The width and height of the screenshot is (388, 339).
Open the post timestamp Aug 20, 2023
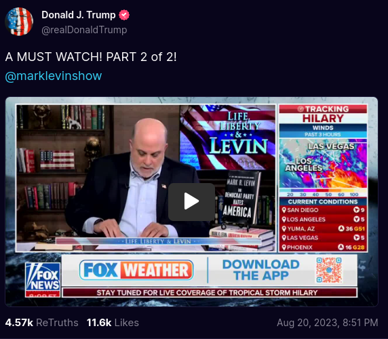328,323
